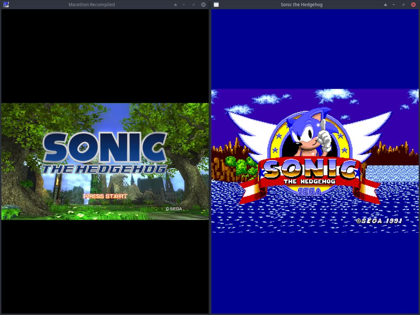Click PRESS START in Marathon Recompiled
This screenshot has height=315, width=420.
[106, 196]
